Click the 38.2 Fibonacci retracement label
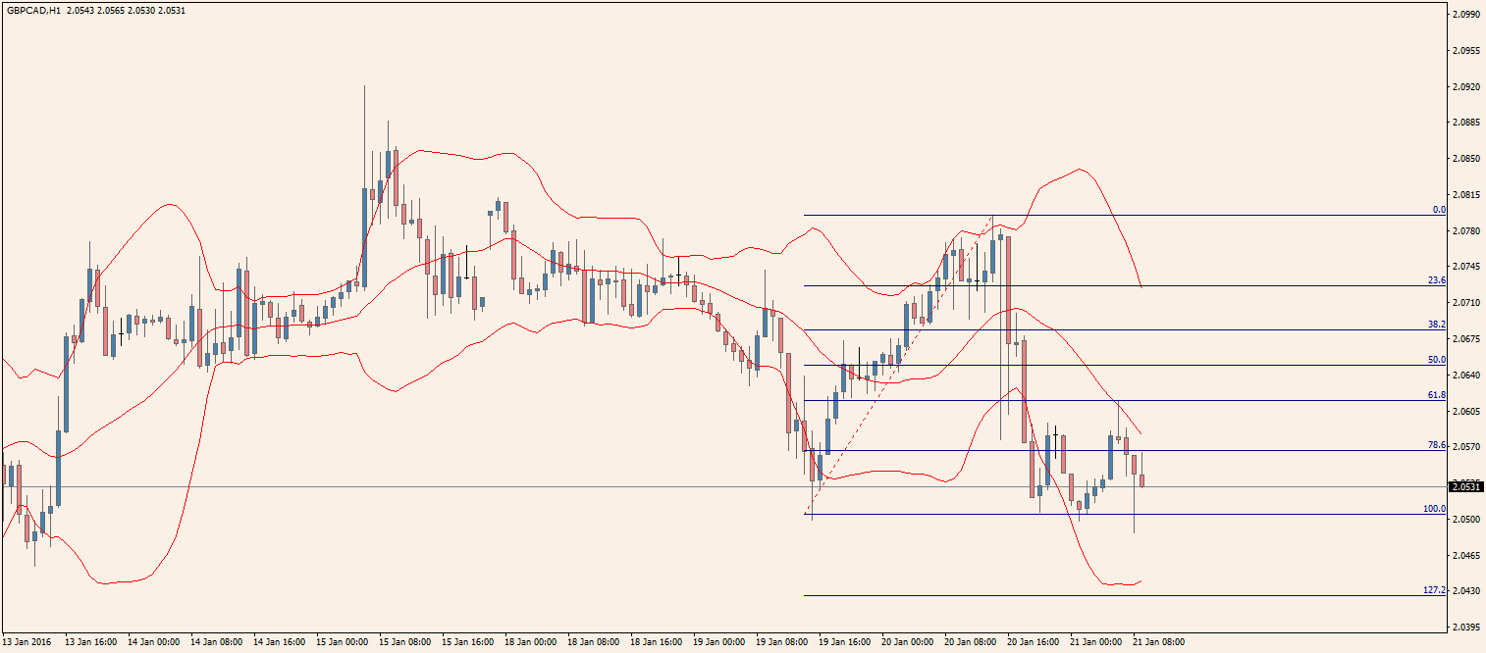 pos(1437,325)
